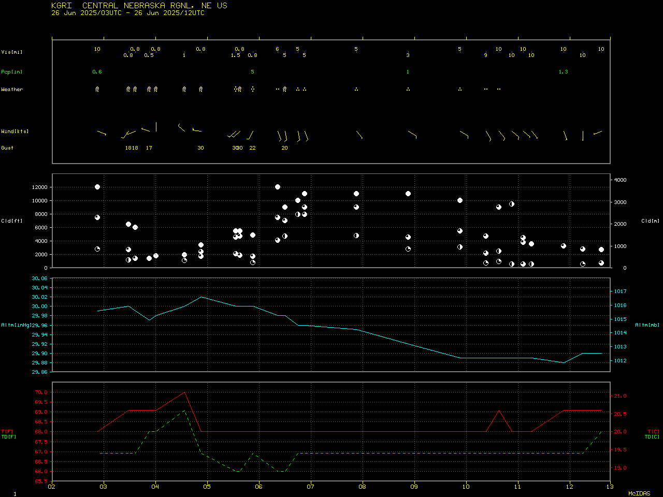Click the 08 hour tick on time axis

(x=363, y=486)
